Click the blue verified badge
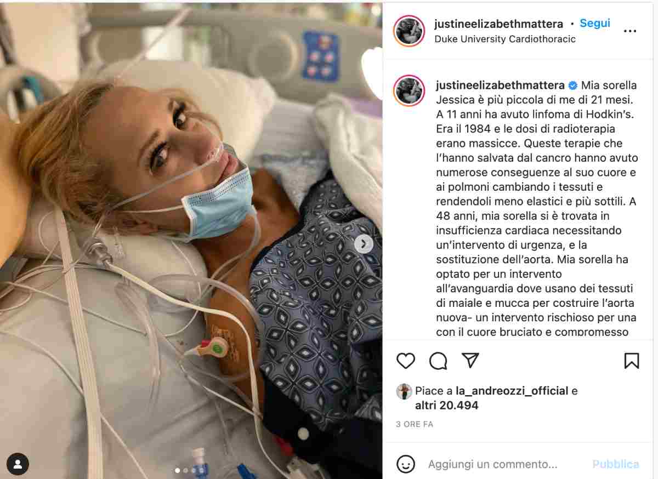The height and width of the screenshot is (479, 658). point(572,85)
